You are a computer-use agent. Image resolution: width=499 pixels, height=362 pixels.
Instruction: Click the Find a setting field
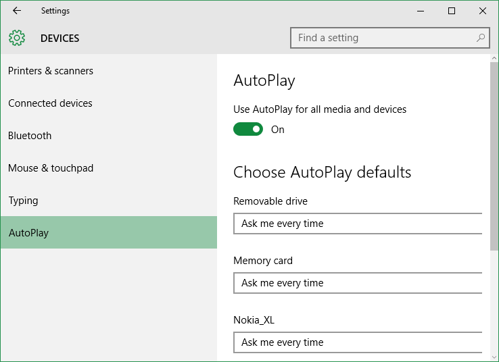click(x=390, y=38)
